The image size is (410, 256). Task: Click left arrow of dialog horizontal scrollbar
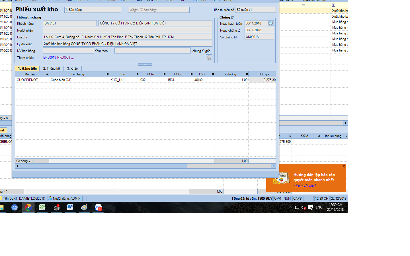tap(17, 166)
